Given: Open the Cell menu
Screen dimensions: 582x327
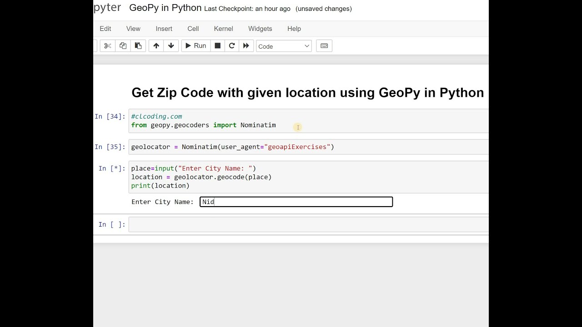Looking at the screenshot, I should click(193, 29).
